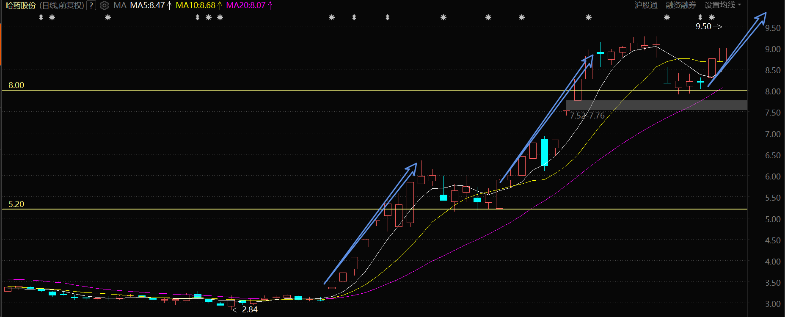Click the 6.50 price axis label
The image size is (785, 317).
click(x=773, y=155)
